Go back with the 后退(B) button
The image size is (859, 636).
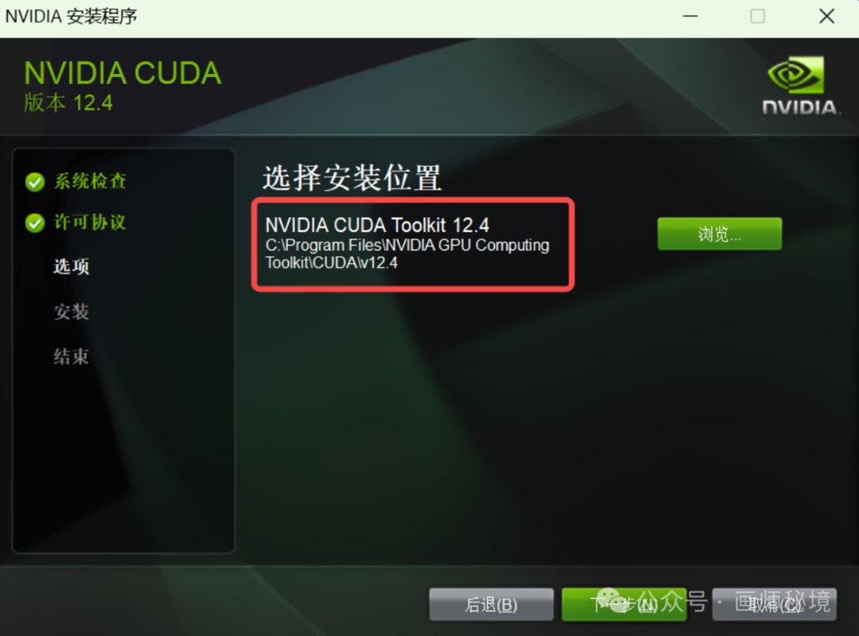[492, 605]
